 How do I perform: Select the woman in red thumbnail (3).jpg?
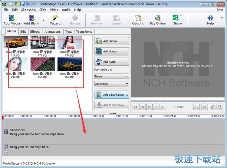point(70,43)
